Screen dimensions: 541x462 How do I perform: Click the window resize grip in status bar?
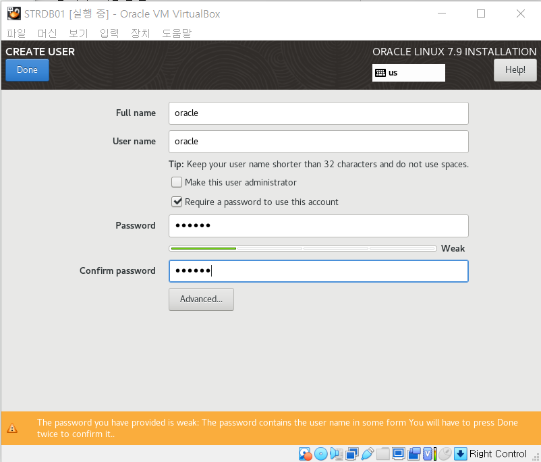[x=536, y=457]
